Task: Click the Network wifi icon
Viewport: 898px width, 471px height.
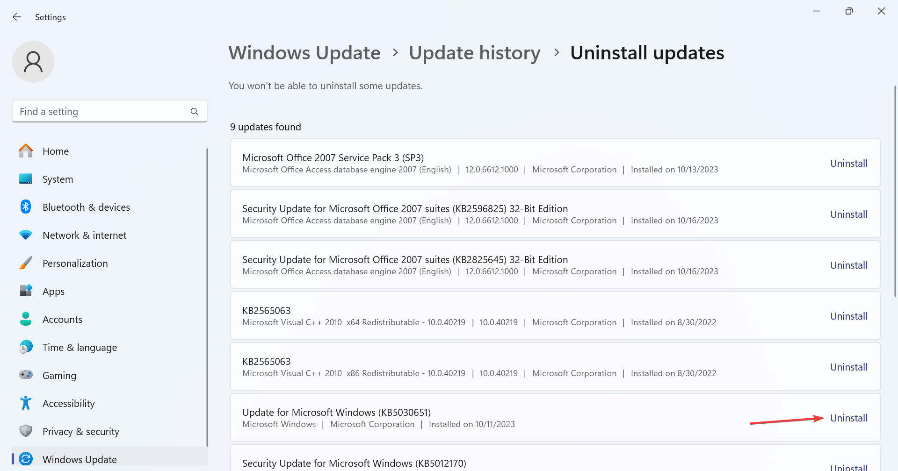Action: (x=26, y=235)
